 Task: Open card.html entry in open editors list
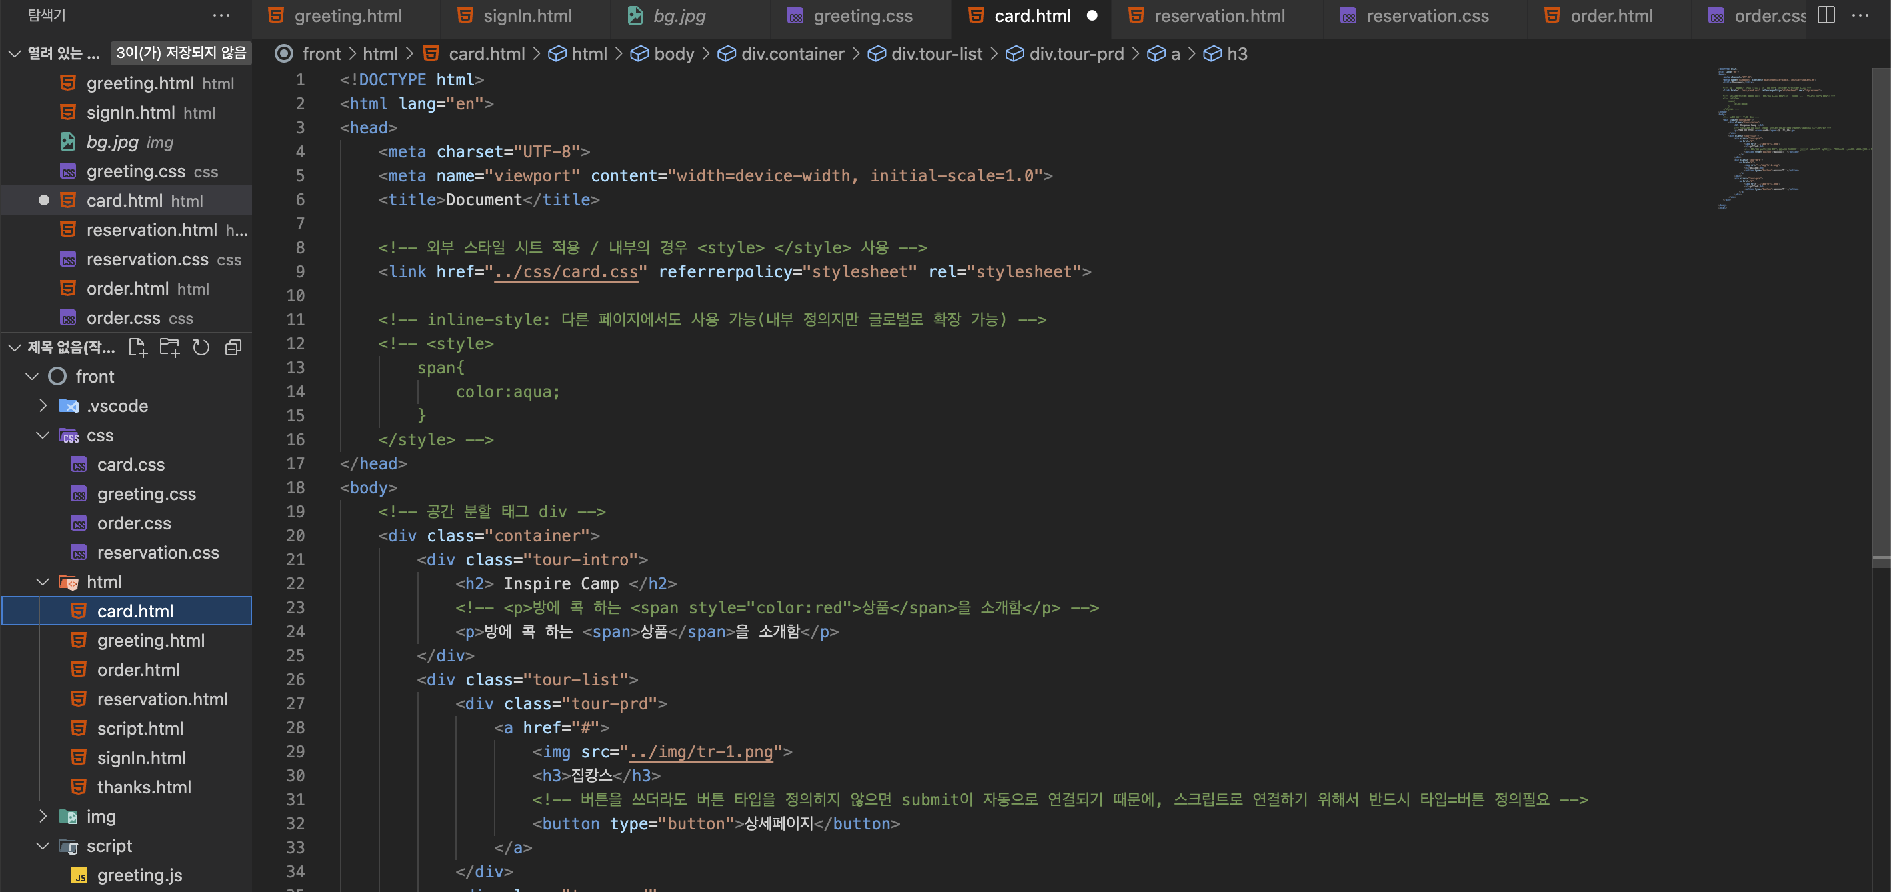[x=126, y=201]
